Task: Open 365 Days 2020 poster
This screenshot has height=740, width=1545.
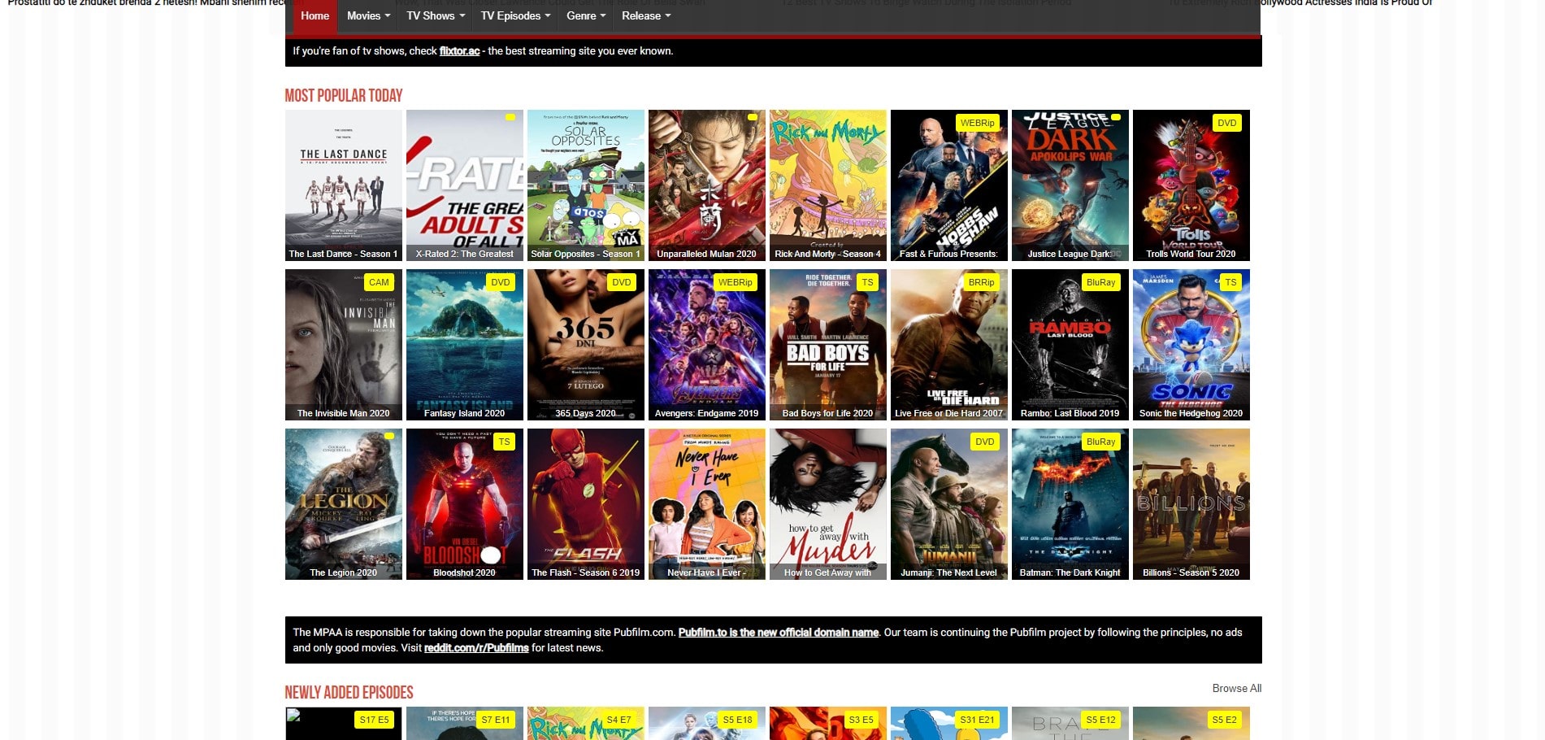Action: tap(586, 345)
